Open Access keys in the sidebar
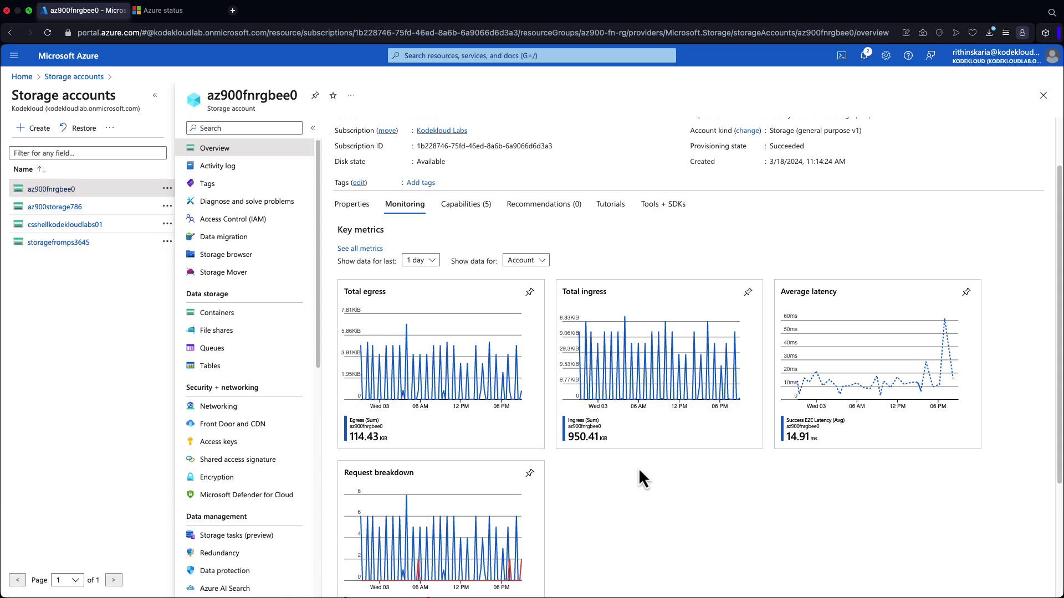 click(218, 441)
